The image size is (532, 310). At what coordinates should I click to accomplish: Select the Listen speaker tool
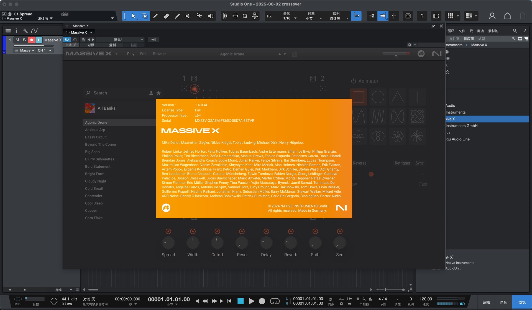coord(211,16)
